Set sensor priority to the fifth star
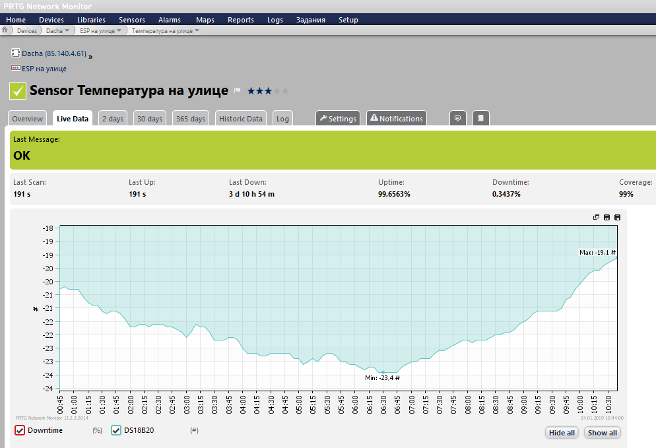656x448 pixels. pyautogui.click(x=285, y=91)
